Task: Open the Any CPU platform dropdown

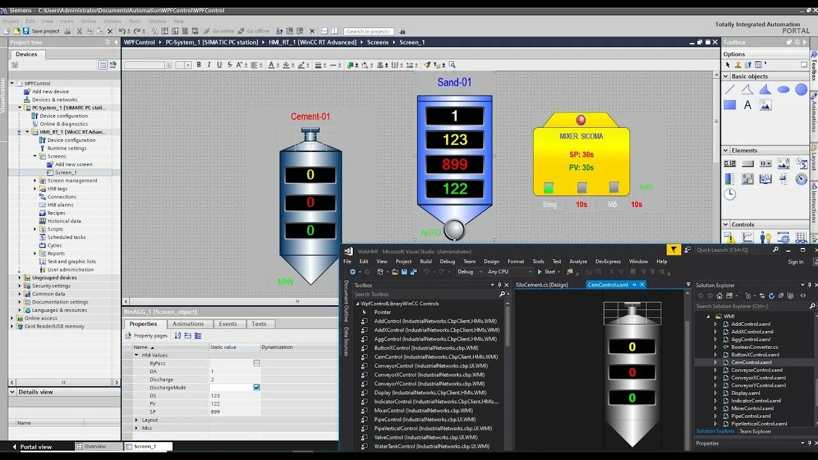Action: click(509, 272)
